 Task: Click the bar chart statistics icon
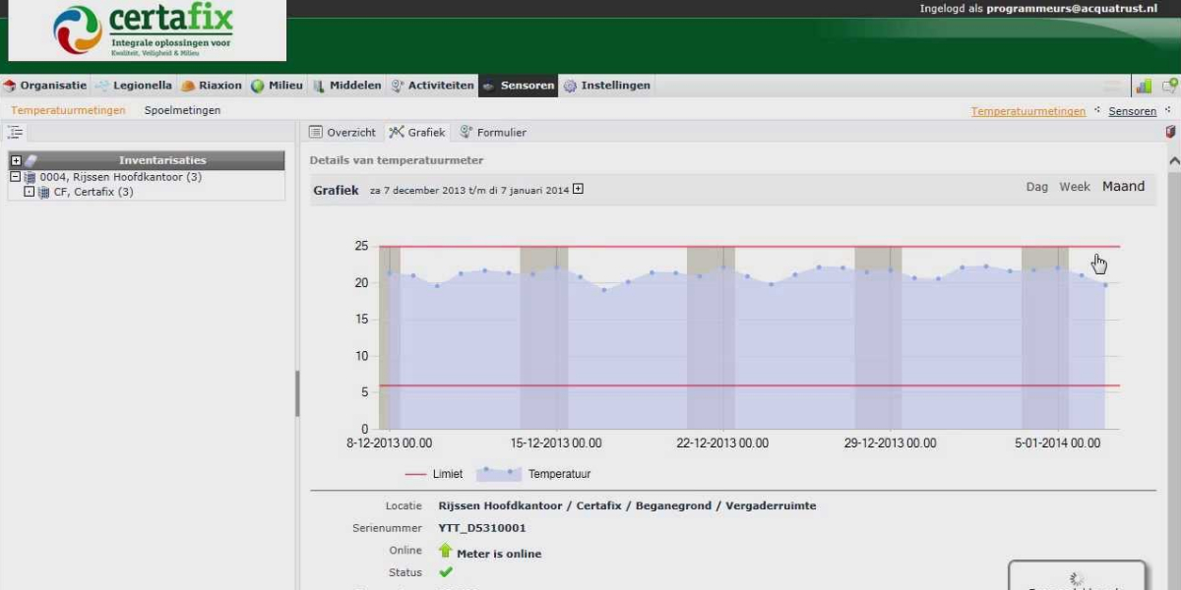tap(1144, 87)
